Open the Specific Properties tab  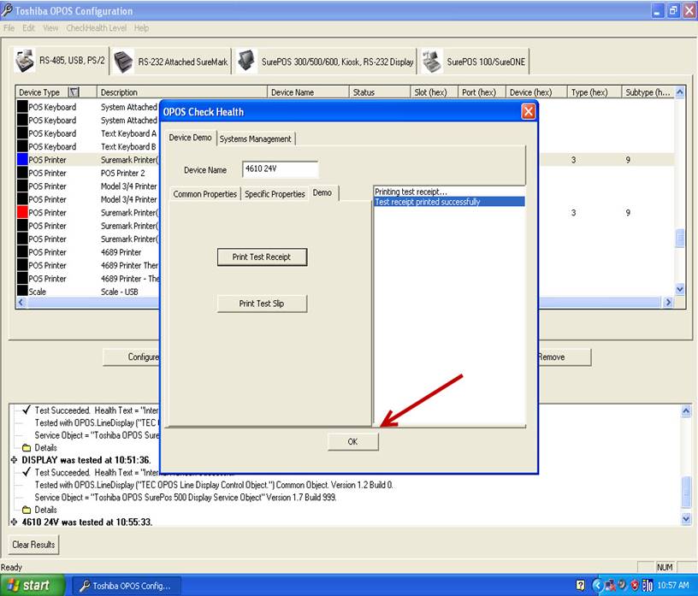275,194
